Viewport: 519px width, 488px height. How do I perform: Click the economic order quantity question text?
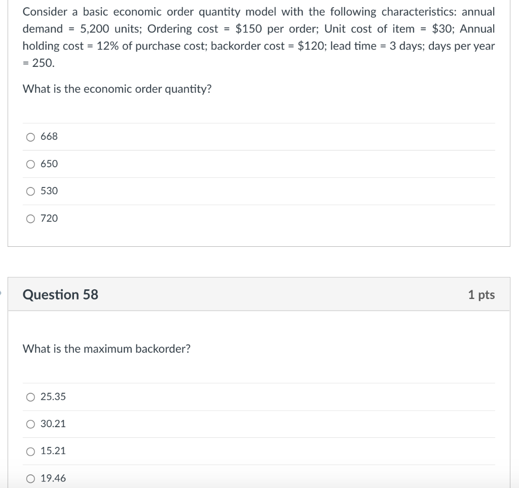[117, 89]
